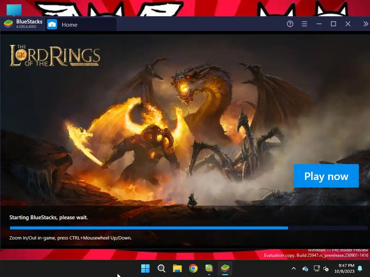Open the Windows Start menu

click(x=145, y=268)
